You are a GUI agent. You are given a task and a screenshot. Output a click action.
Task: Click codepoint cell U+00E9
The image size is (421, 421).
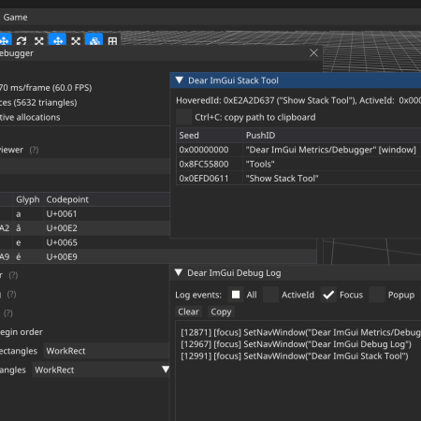pyautogui.click(x=62, y=257)
